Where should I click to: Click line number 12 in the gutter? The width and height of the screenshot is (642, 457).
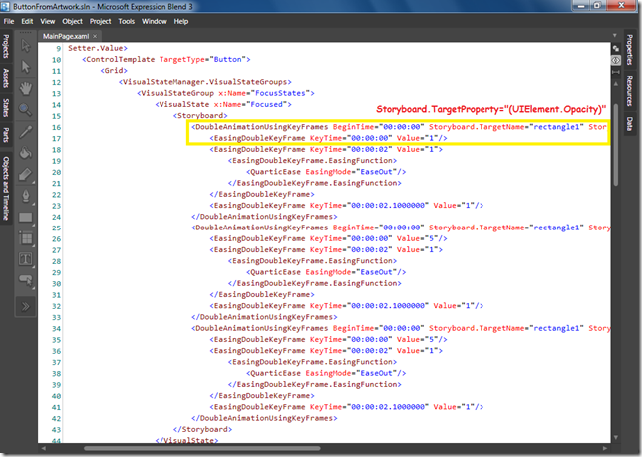[56, 82]
